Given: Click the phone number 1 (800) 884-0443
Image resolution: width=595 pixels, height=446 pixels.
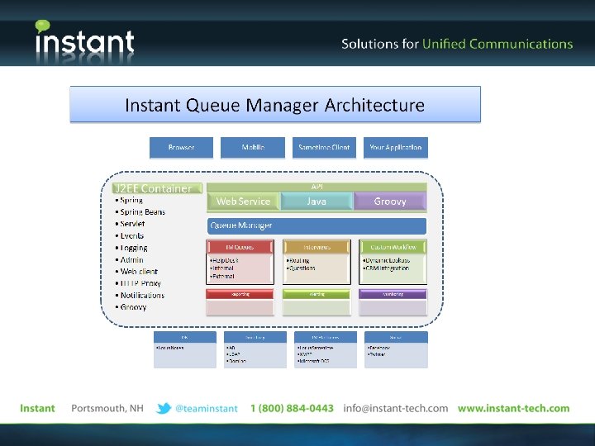Looking at the screenshot, I should 292,409.
